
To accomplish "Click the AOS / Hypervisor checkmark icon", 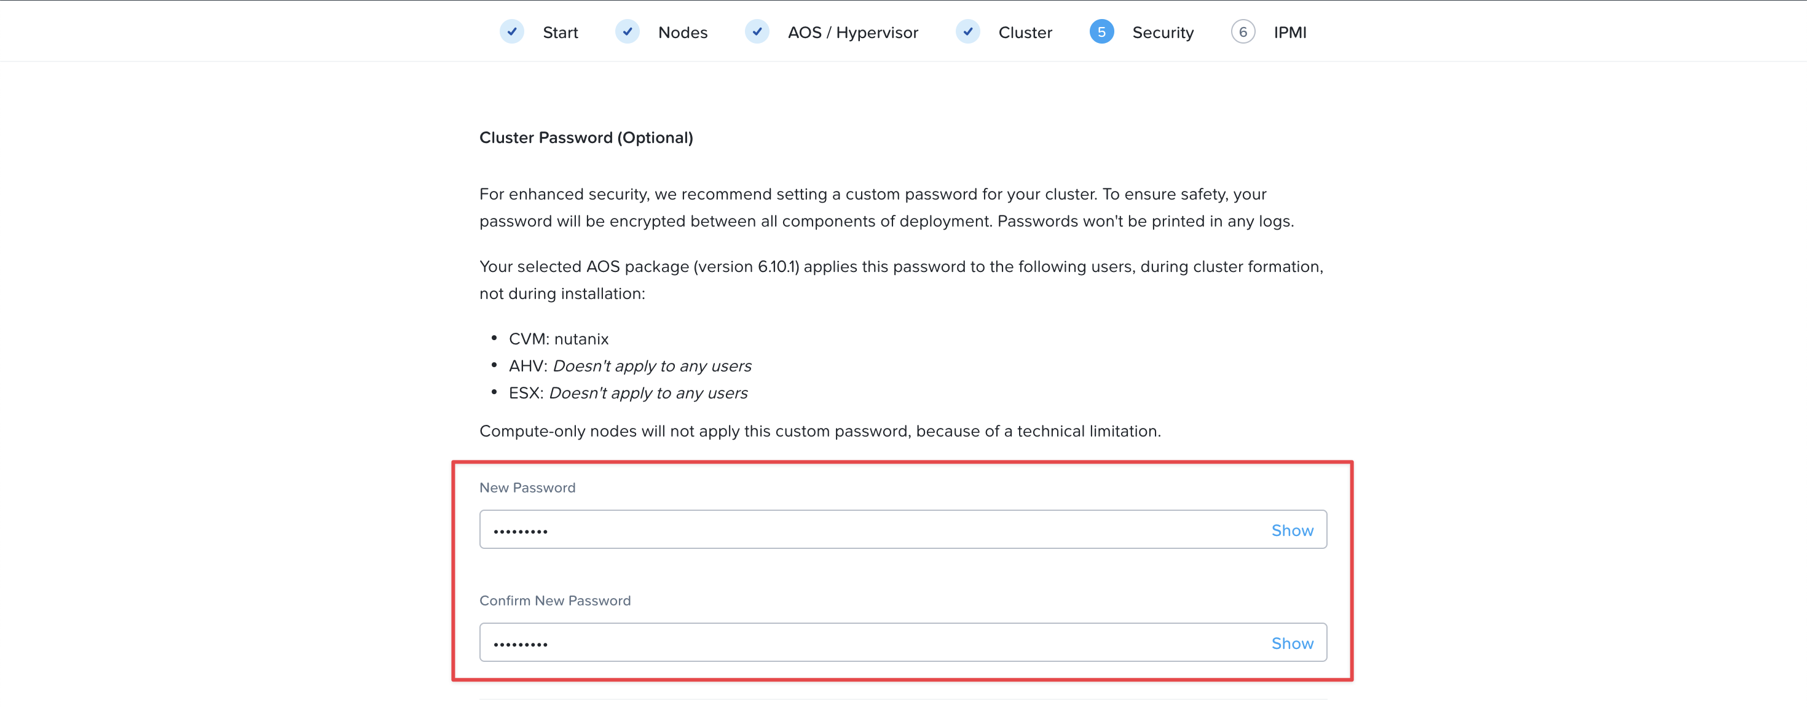I will click(x=757, y=31).
